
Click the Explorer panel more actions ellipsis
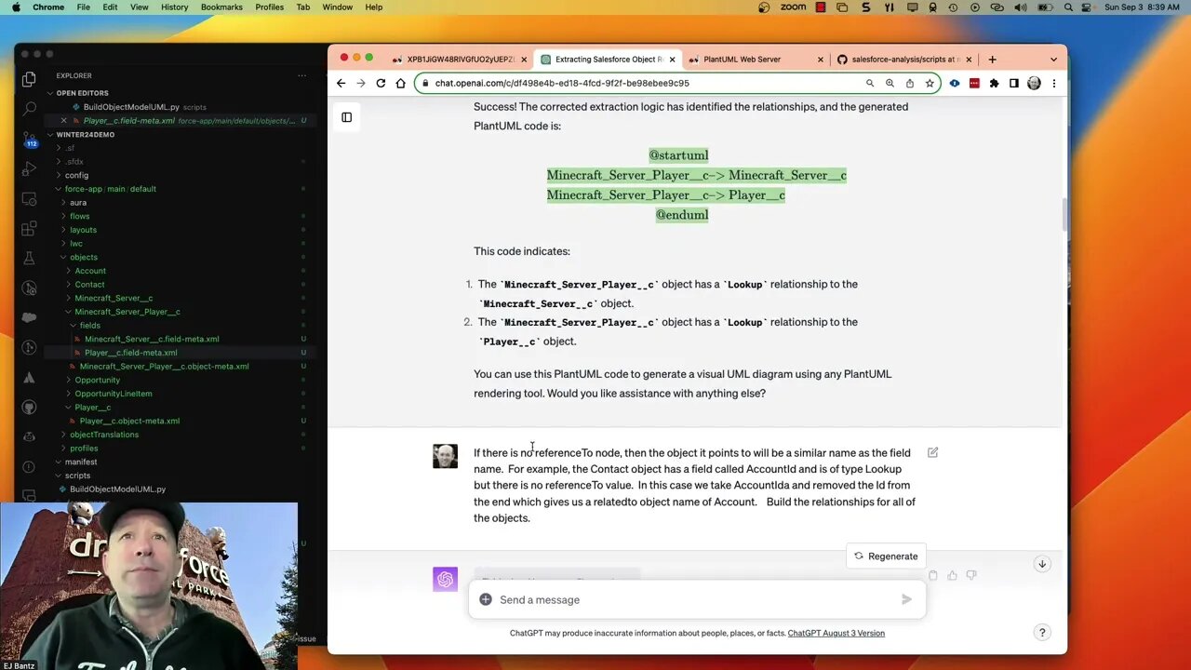(x=301, y=75)
